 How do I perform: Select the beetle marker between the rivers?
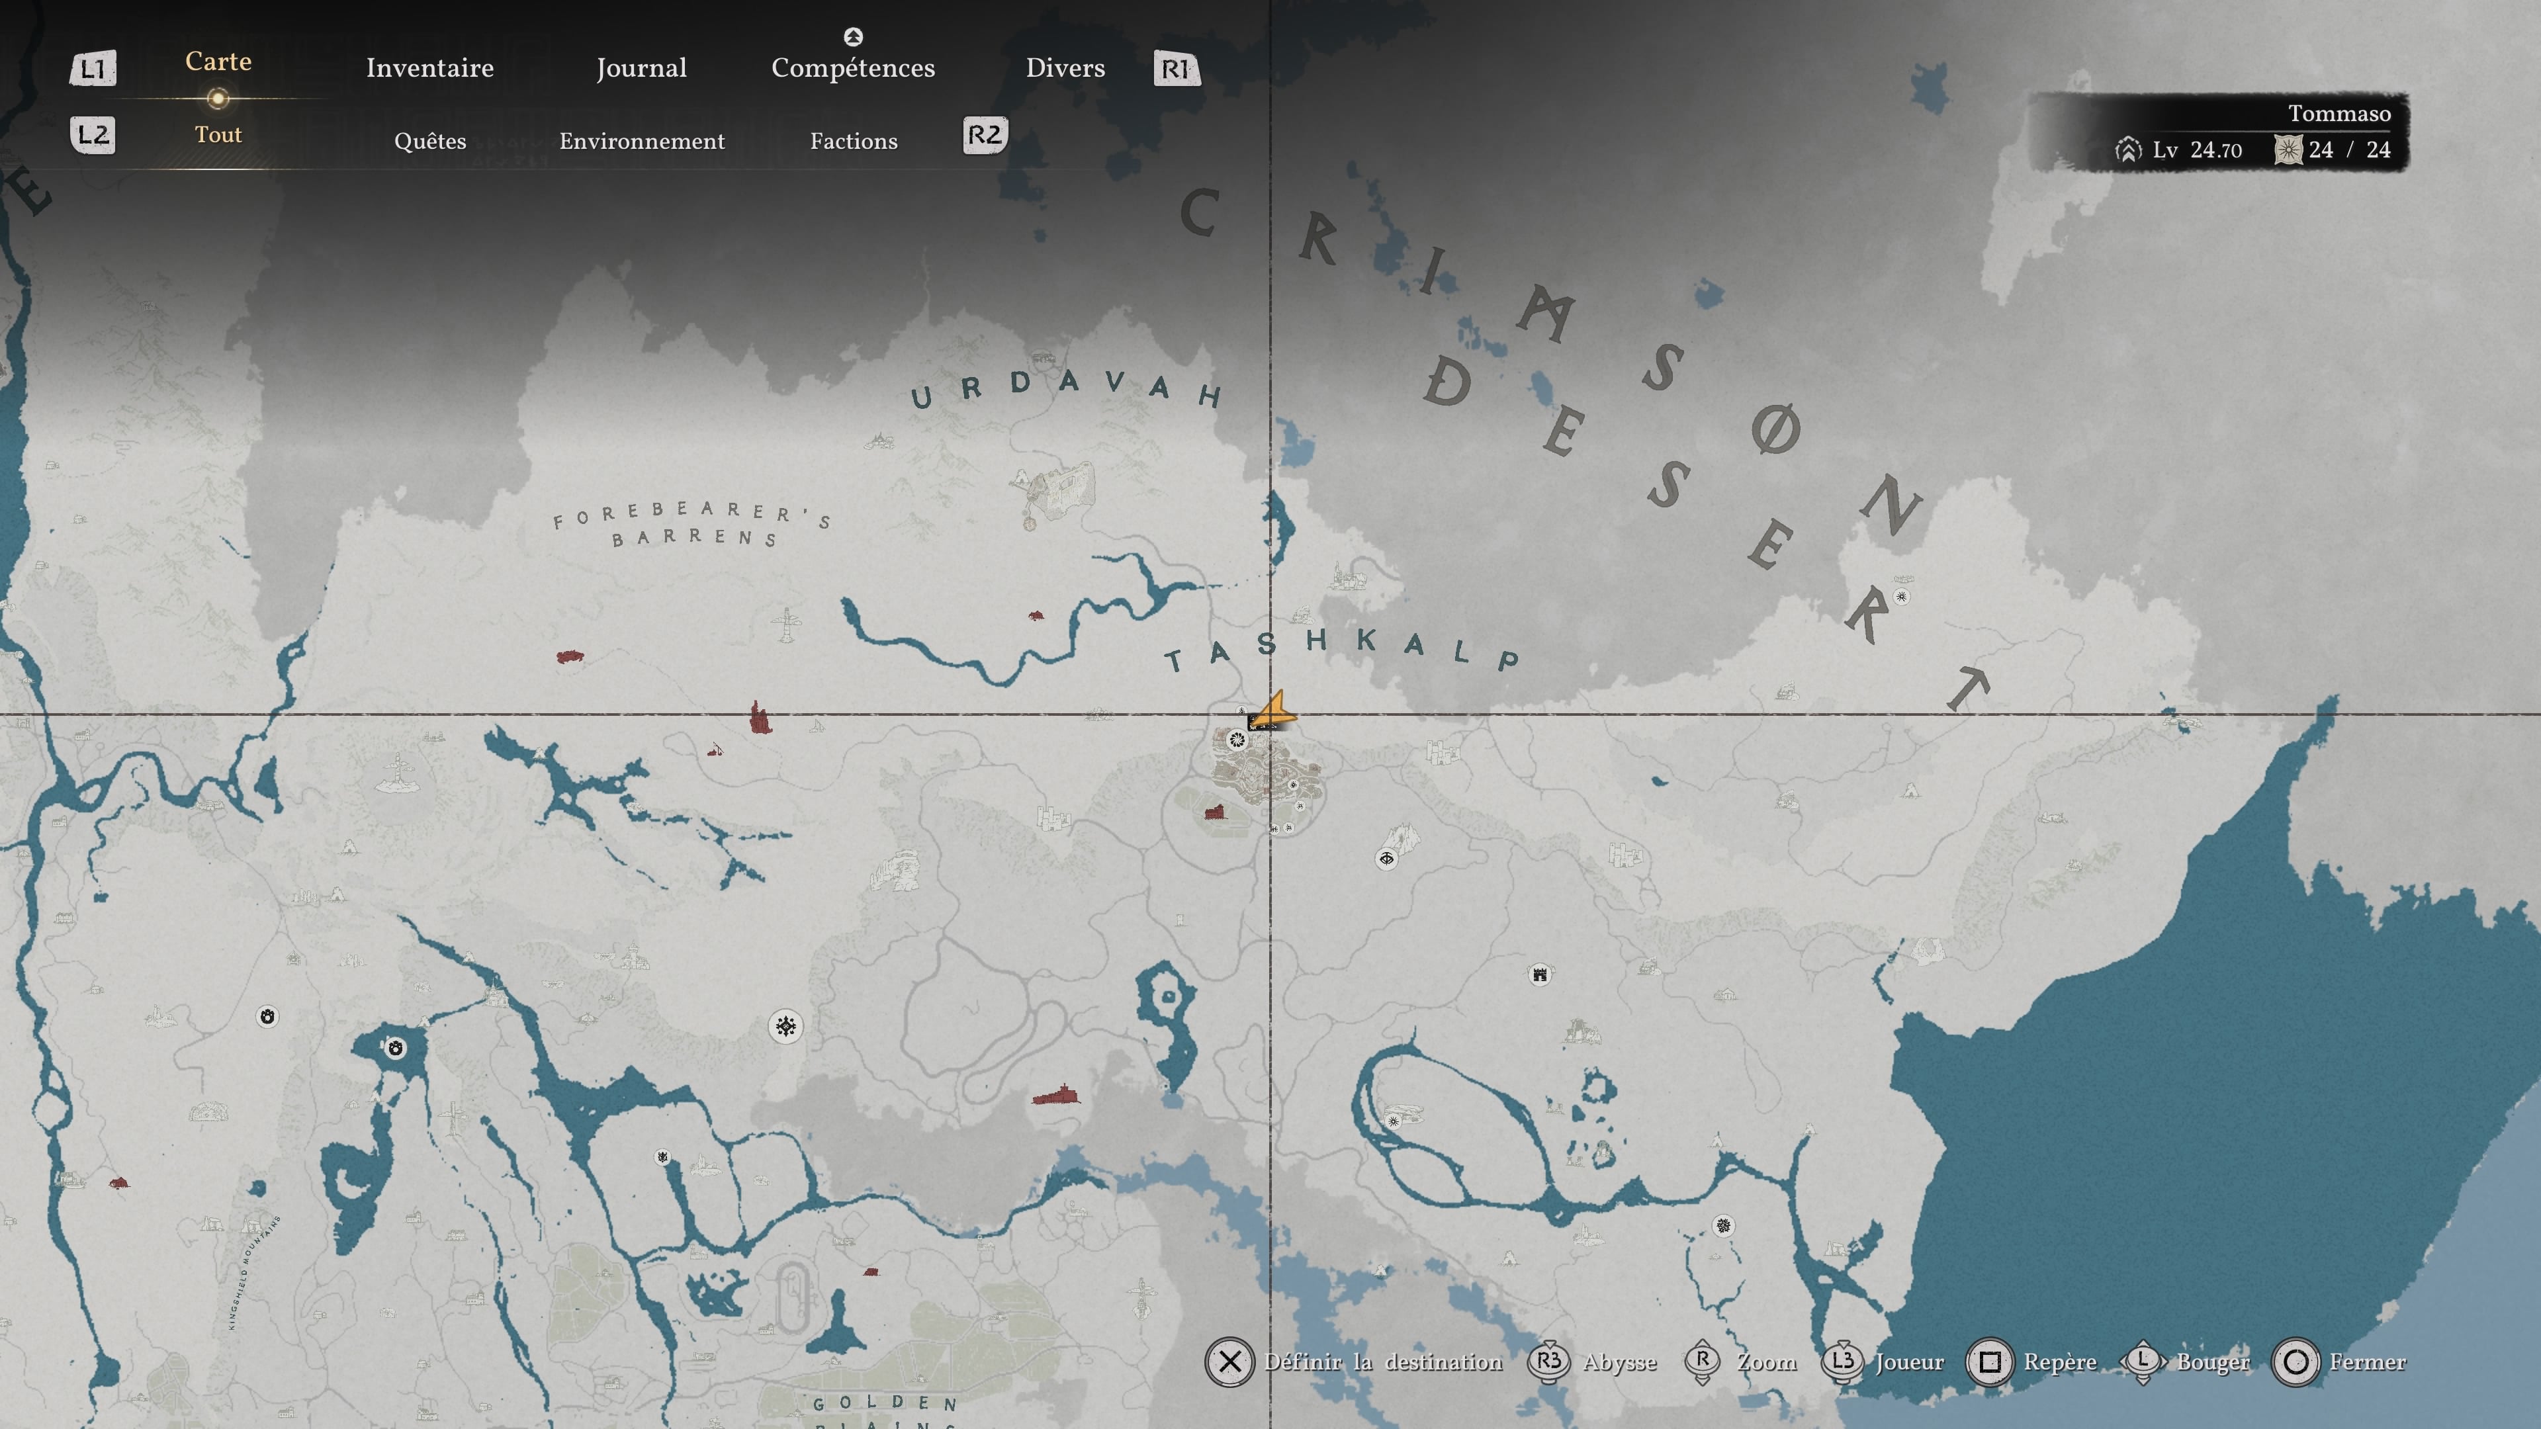click(663, 1157)
